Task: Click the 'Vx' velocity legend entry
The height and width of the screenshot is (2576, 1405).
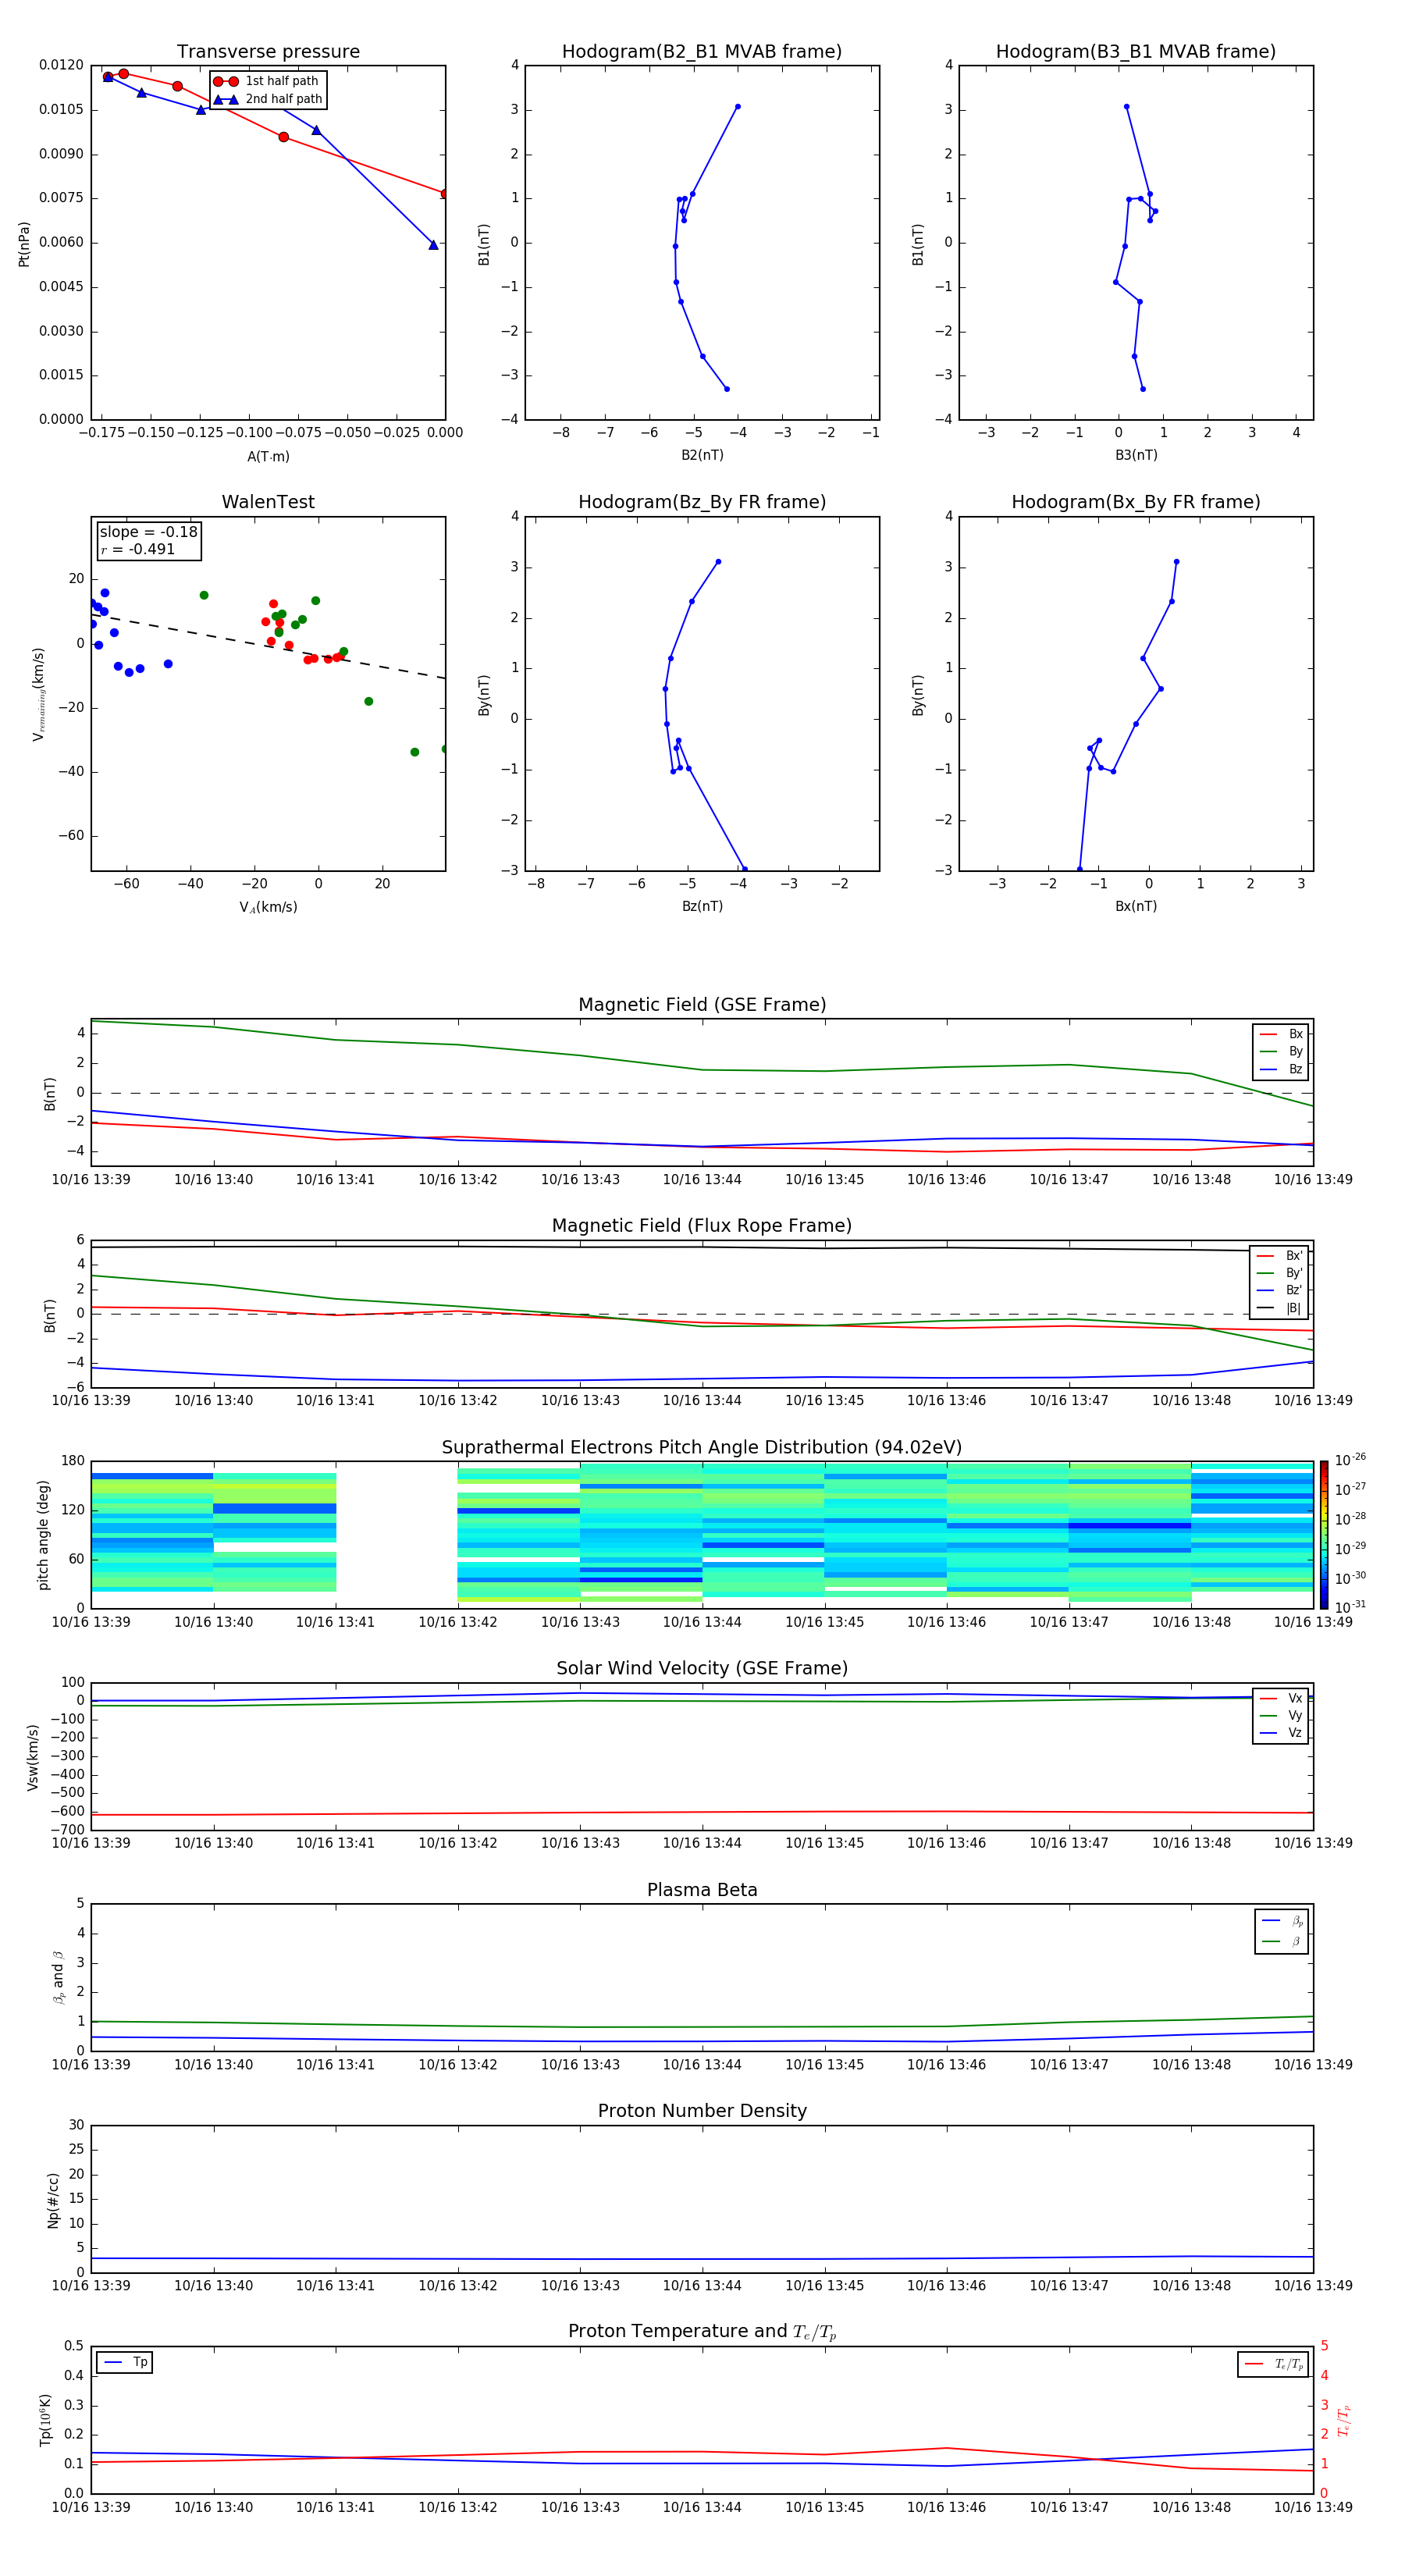Action: [1281, 1698]
